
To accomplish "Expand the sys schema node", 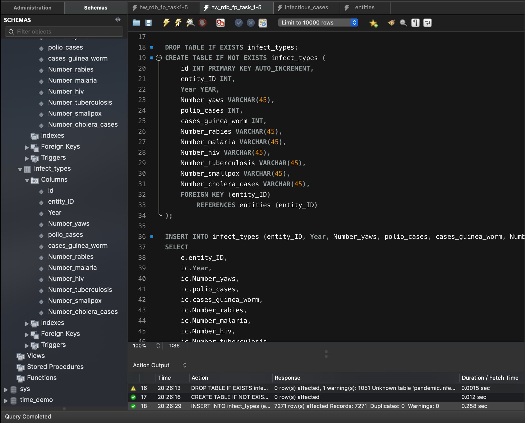I will (x=6, y=389).
